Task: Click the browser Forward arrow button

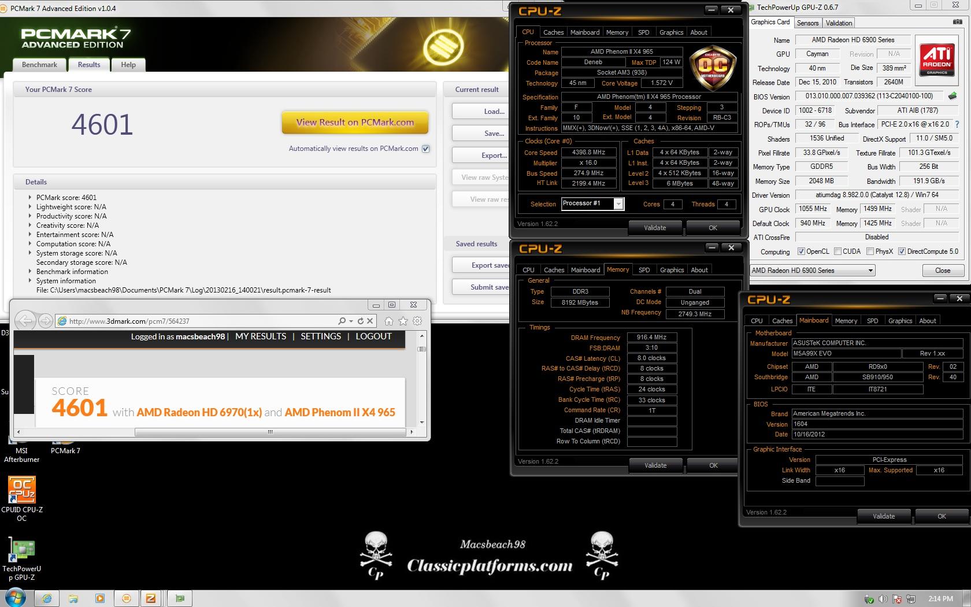Action: (45, 321)
